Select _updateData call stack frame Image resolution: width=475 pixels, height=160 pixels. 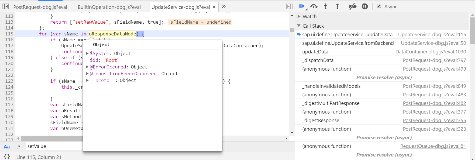(382, 34)
